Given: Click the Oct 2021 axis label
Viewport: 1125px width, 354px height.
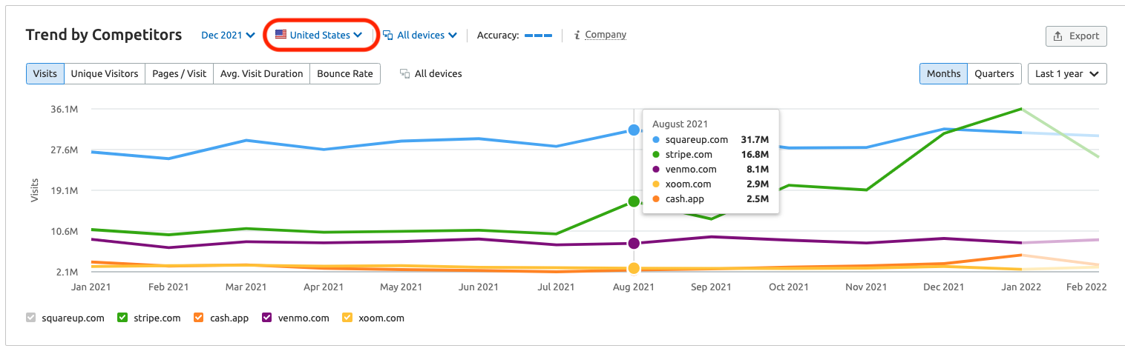Looking at the screenshot, I should point(788,287).
